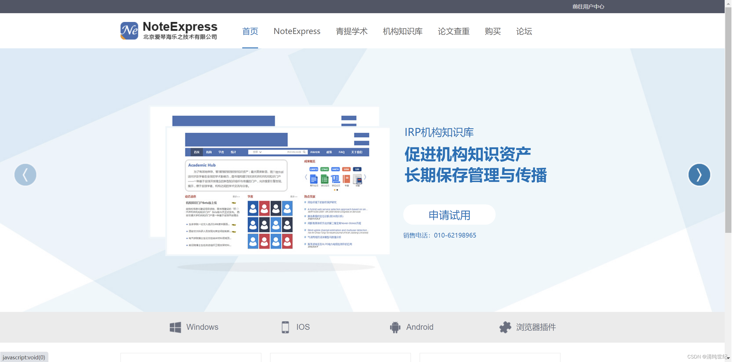The width and height of the screenshot is (732, 362).
Task: Click the NoteExpress company logo
Action: pos(169,30)
